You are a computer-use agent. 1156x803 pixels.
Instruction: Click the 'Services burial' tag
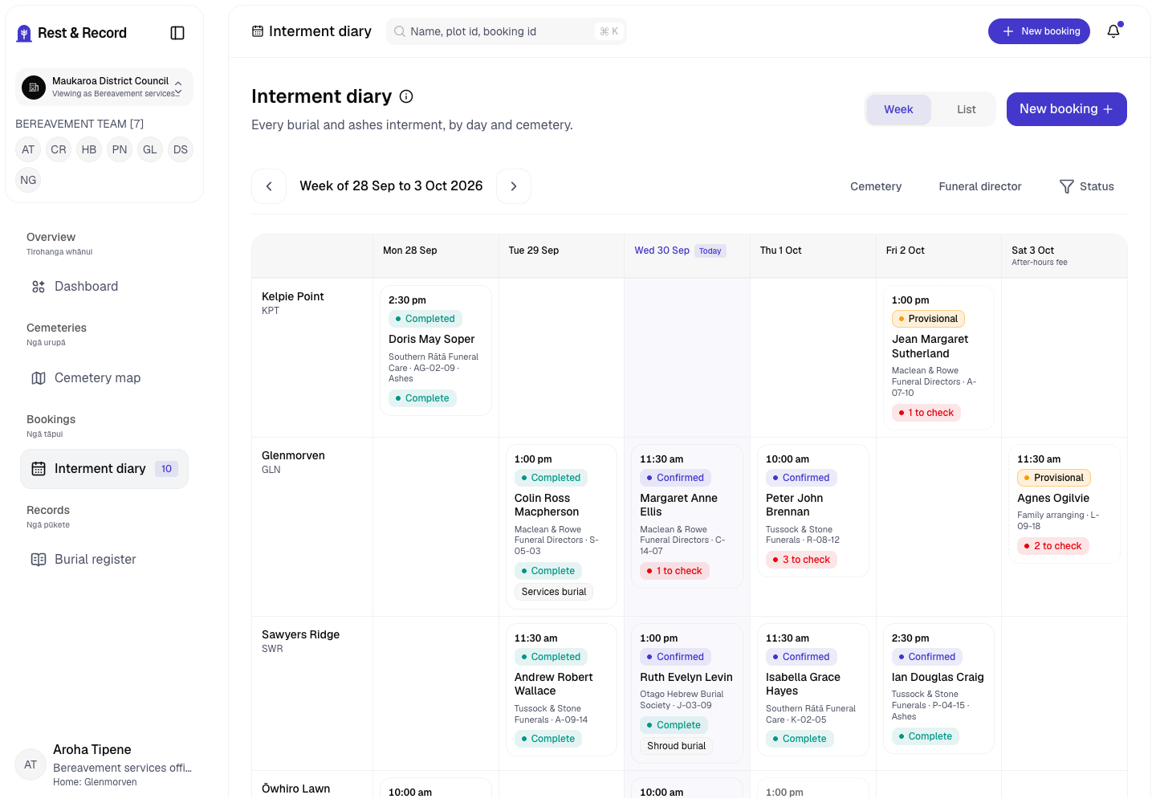(x=554, y=592)
